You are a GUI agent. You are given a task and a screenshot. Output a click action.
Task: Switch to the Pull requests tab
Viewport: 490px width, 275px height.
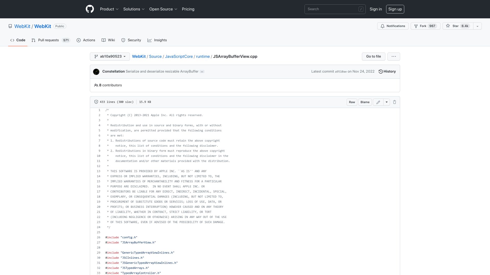click(51, 40)
